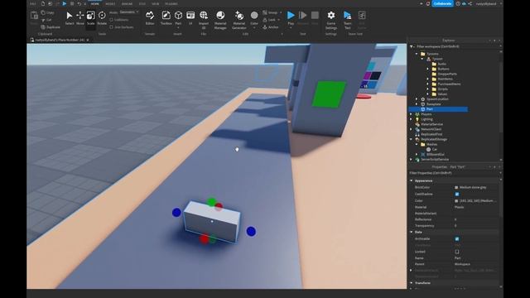
Task: Start a Team Test
Action: click(x=348, y=20)
